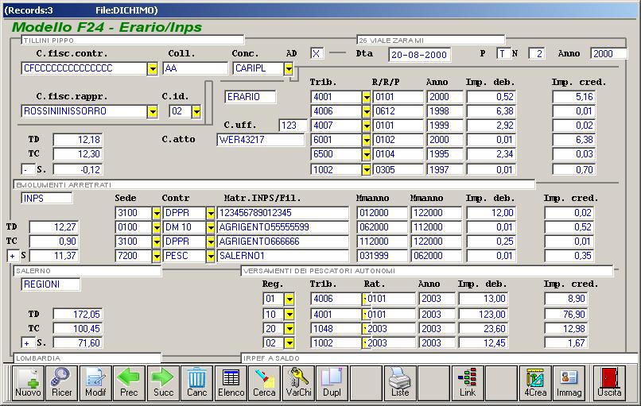
Task: Go to previous record with Prec arrow
Action: pos(129,382)
